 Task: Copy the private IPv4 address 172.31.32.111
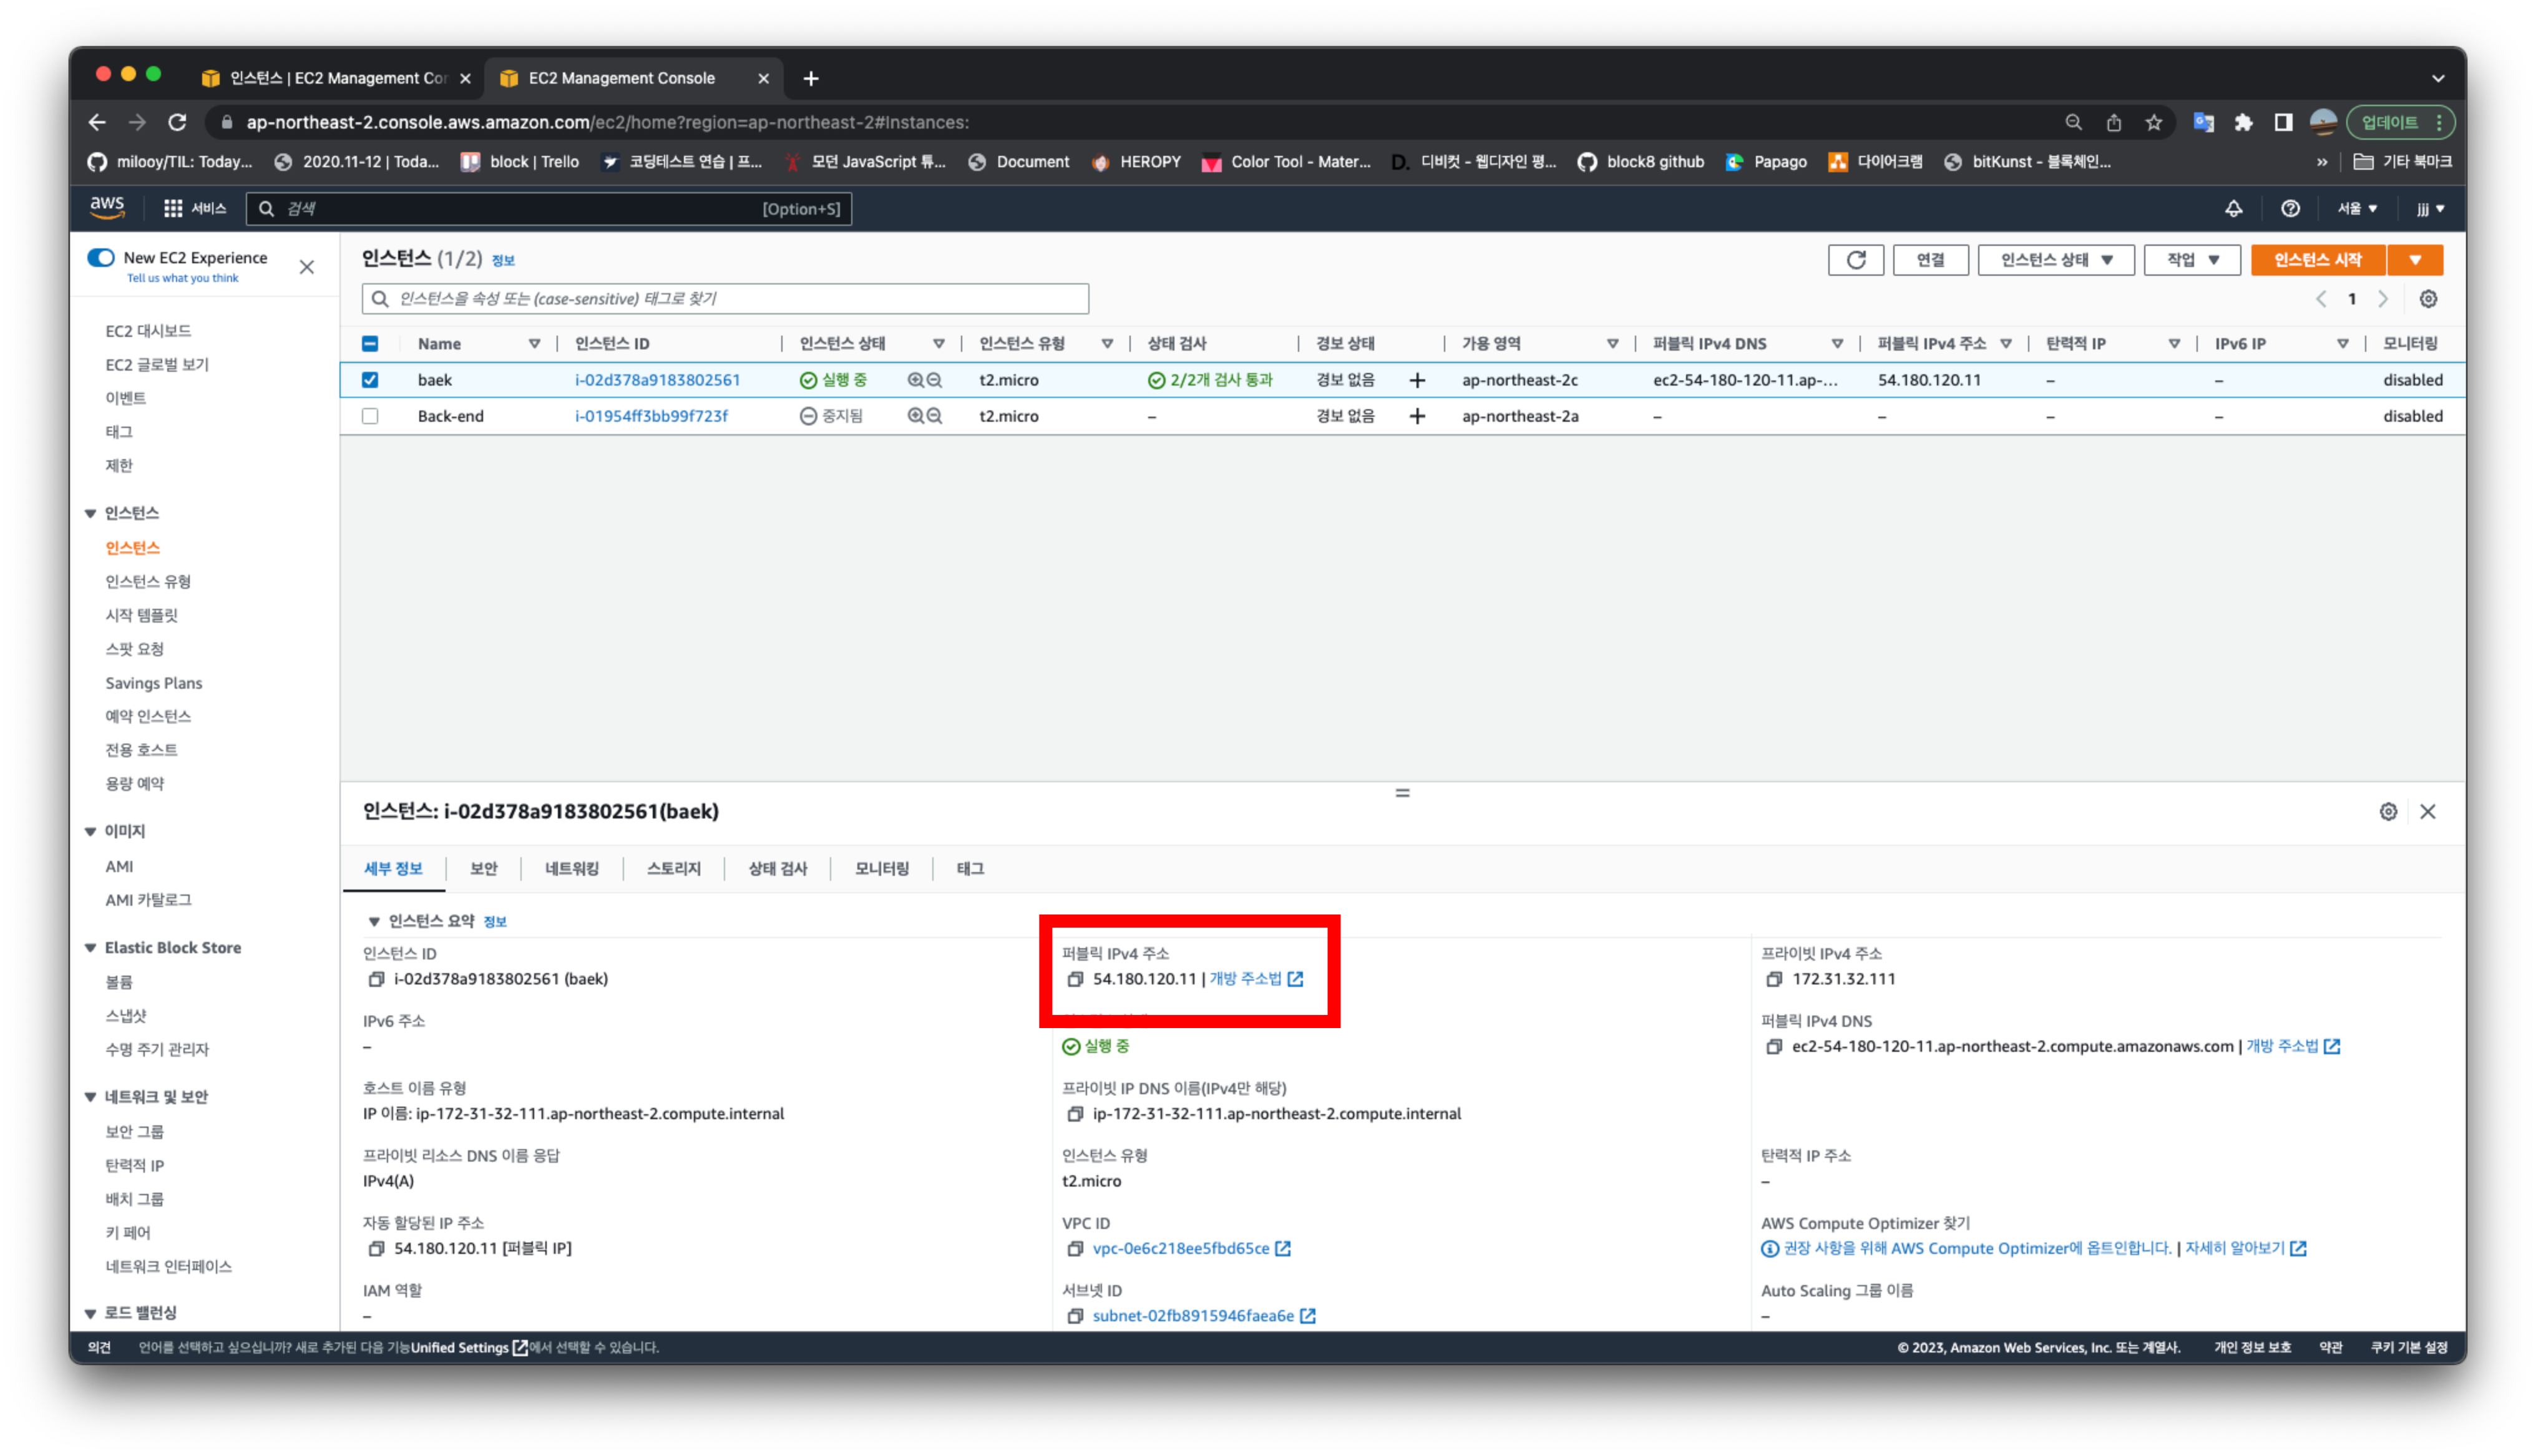coord(1774,979)
